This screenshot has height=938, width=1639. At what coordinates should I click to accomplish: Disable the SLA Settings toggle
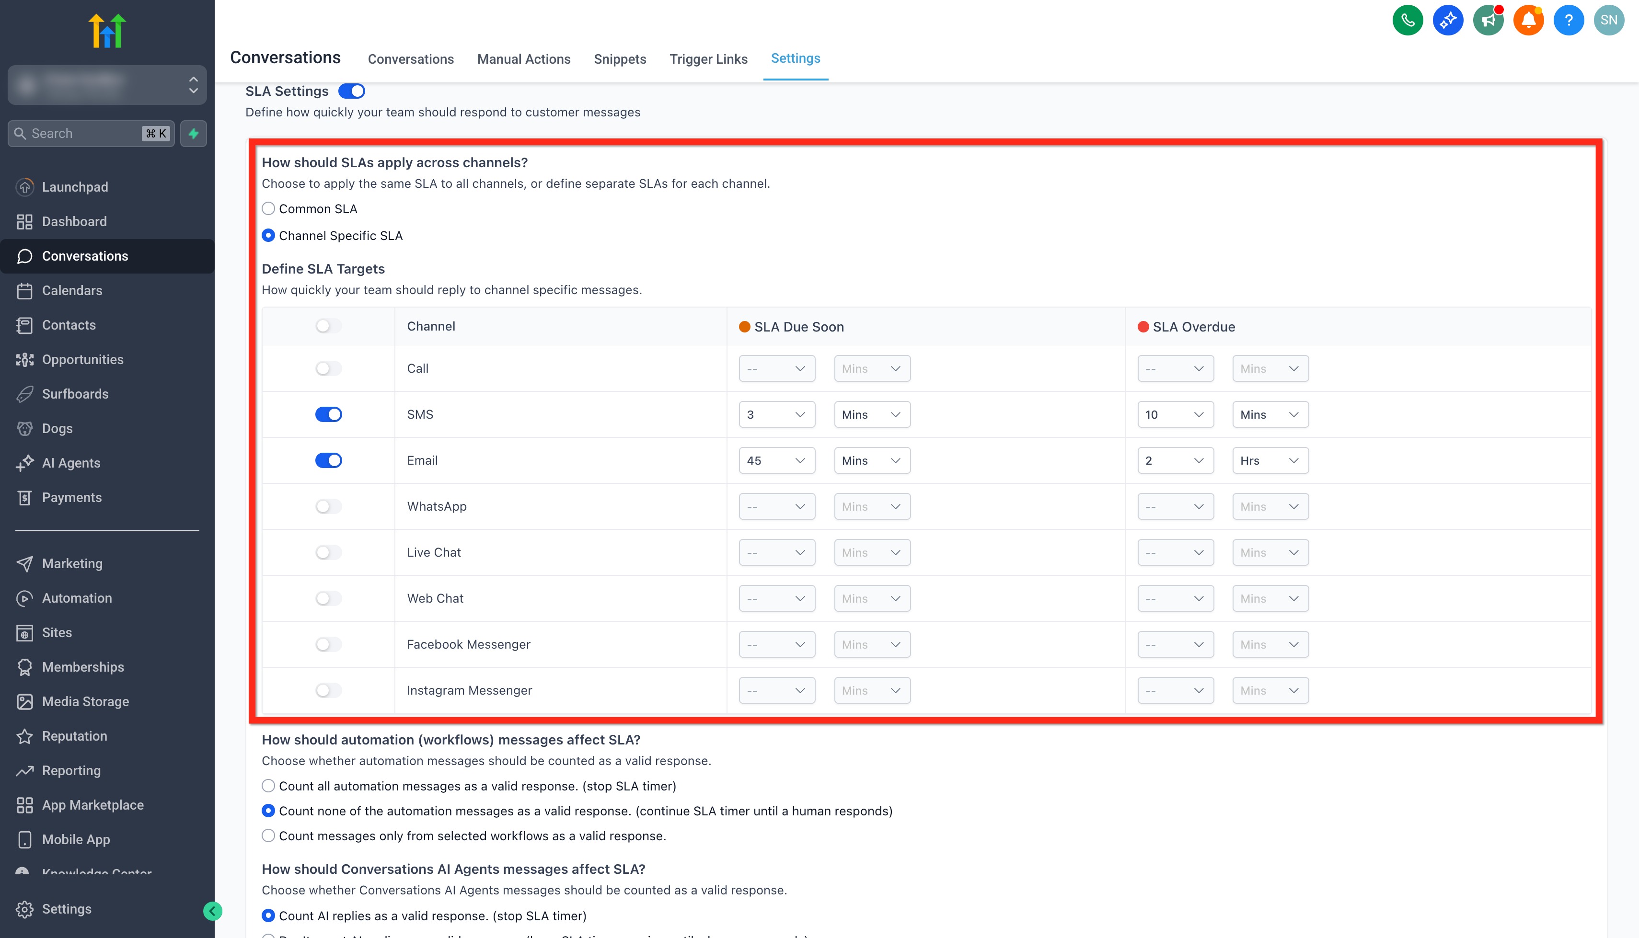click(352, 92)
